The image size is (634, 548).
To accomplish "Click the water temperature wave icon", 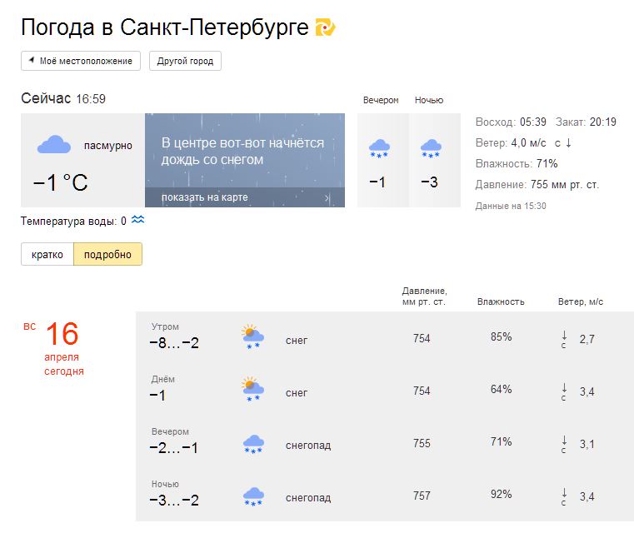I will click(138, 220).
